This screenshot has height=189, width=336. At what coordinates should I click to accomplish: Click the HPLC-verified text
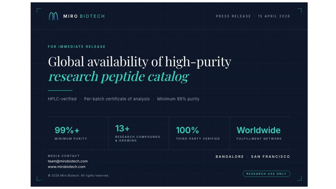point(62,99)
